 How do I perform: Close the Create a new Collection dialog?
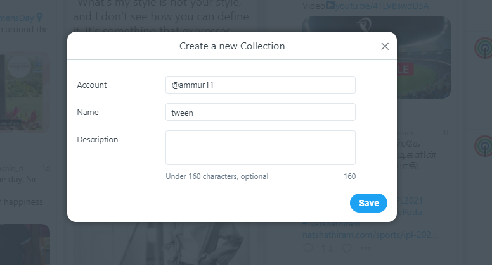(x=385, y=46)
